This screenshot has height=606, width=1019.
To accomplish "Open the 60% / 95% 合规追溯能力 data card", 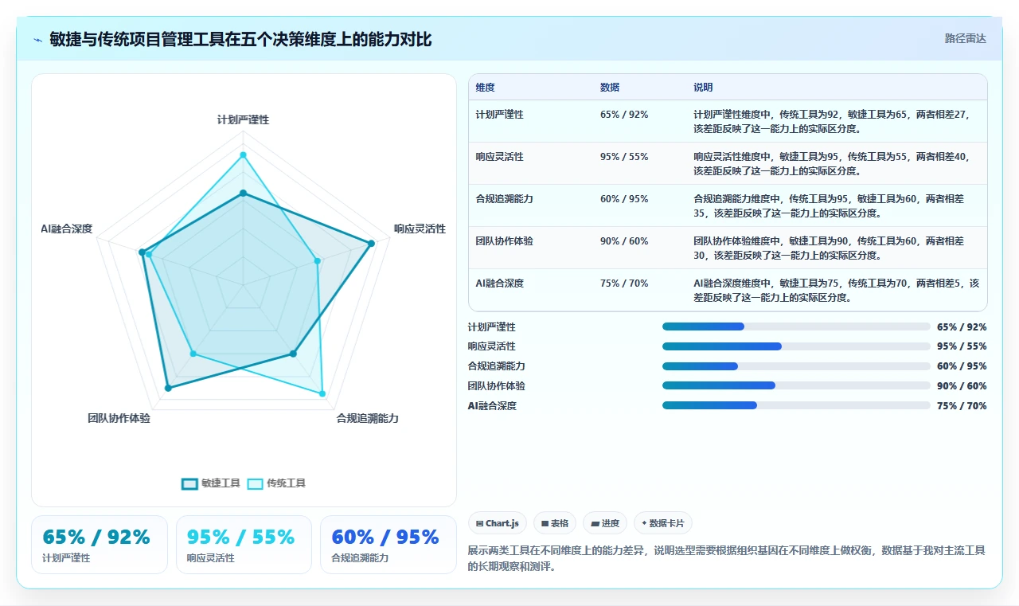I will point(388,545).
